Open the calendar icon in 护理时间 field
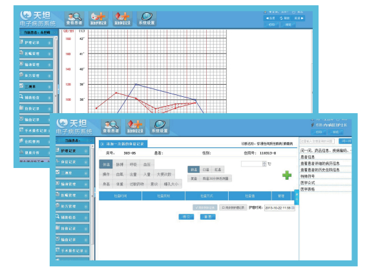The image size is (367, 272). [293, 207]
